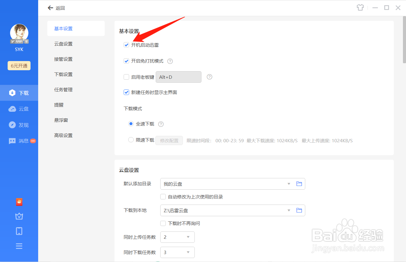Select 限速下载 radio button
This screenshot has width=406, height=262.
(131, 140)
